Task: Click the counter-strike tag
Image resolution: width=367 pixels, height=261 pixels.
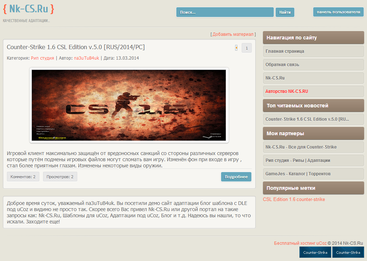Action: 311,200
